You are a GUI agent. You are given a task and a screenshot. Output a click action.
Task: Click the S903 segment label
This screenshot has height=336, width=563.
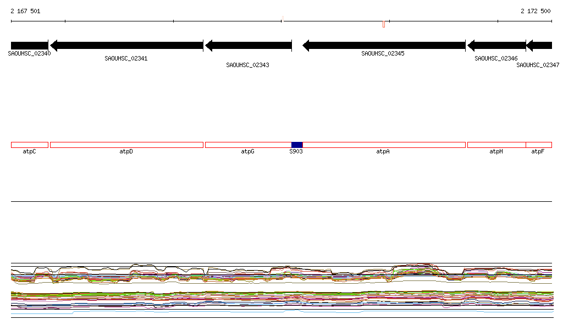(296, 151)
